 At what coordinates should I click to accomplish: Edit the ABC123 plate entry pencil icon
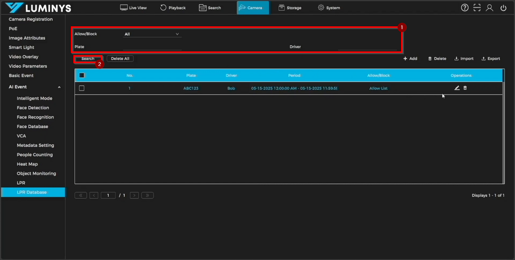457,88
